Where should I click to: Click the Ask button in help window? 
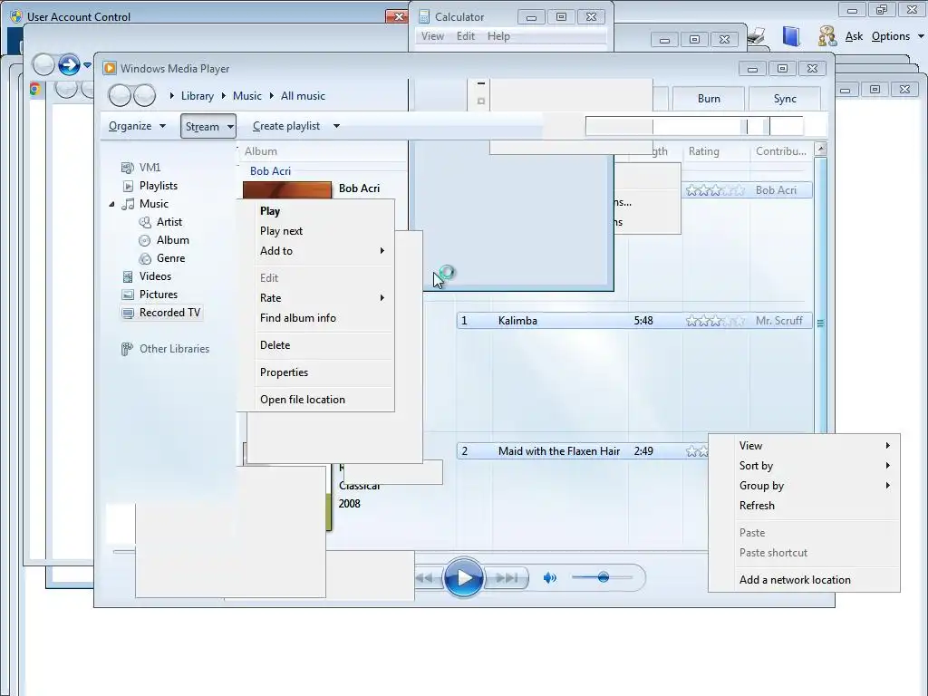[854, 36]
